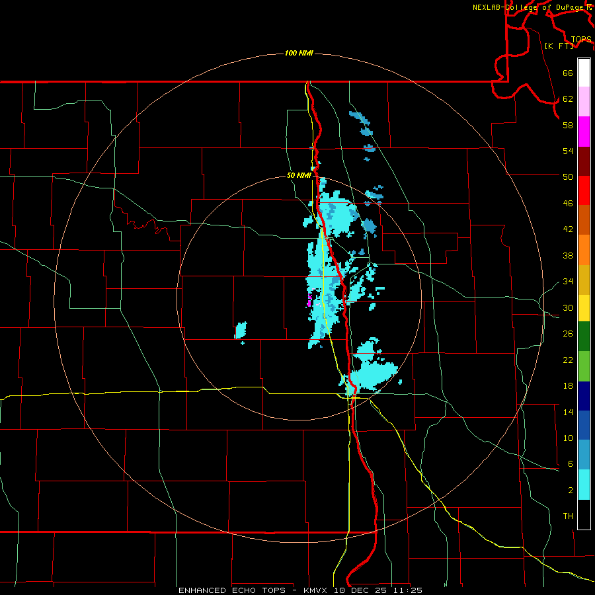The width and height of the screenshot is (595, 595).
Task: Click the gold legend band near 34
Action: pos(584,280)
